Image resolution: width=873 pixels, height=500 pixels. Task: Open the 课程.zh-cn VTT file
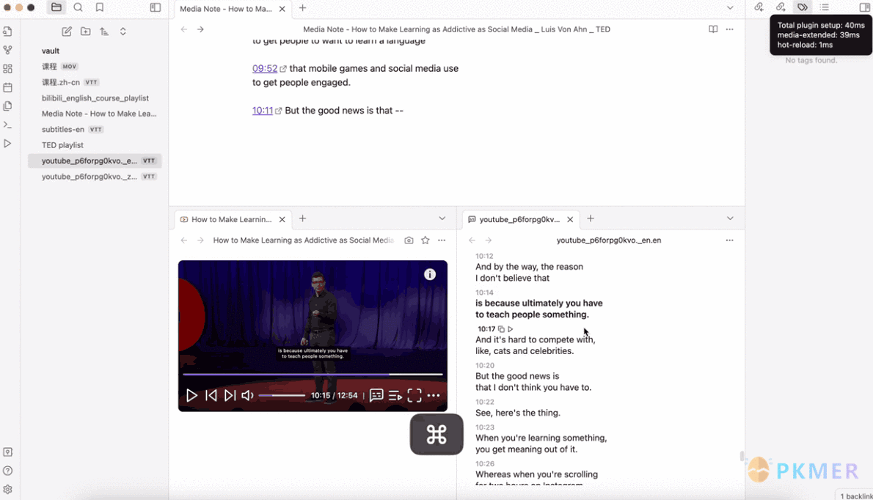coord(95,82)
